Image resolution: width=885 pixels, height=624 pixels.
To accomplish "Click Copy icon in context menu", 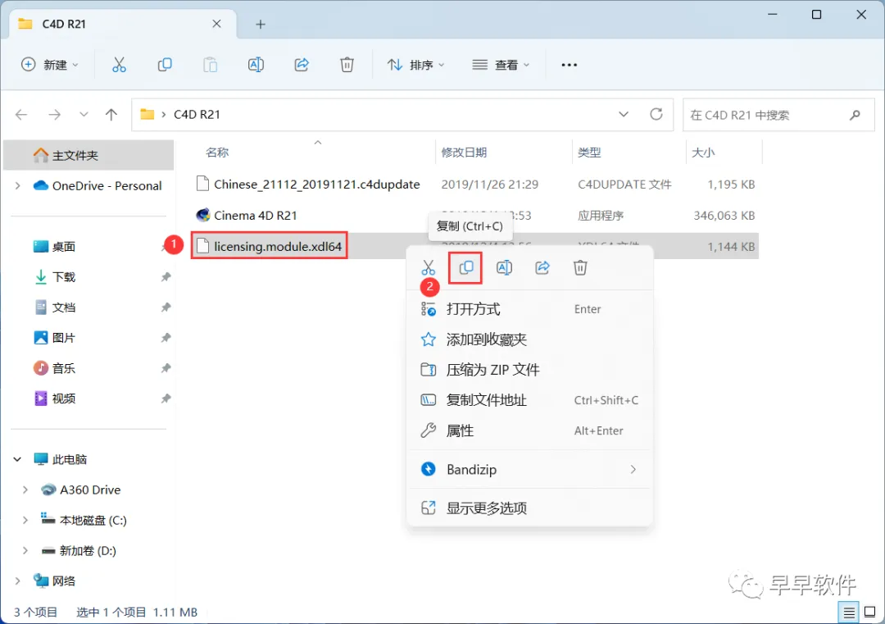I will [x=465, y=267].
